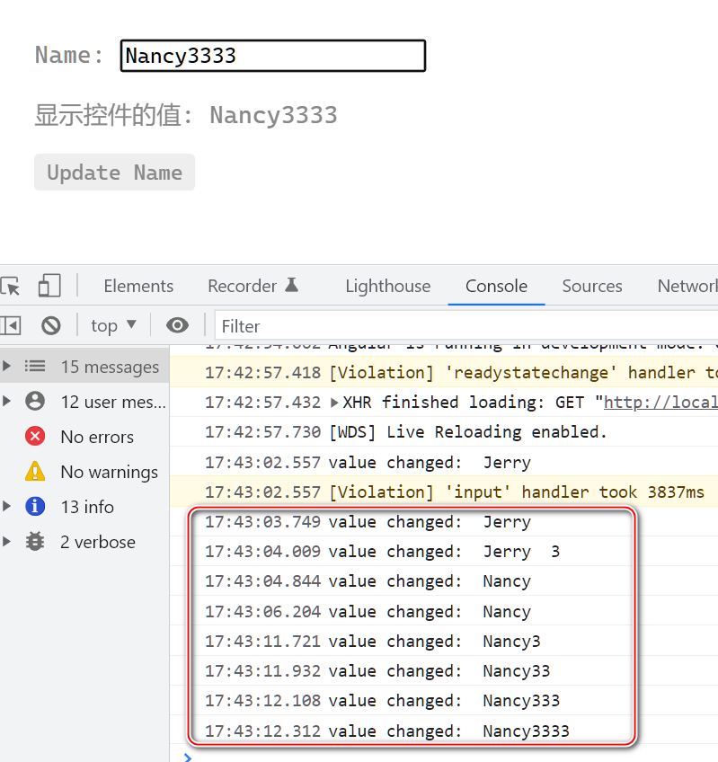Click the Name text input field
Image resolution: width=718 pixels, height=762 pixels.
(270, 55)
